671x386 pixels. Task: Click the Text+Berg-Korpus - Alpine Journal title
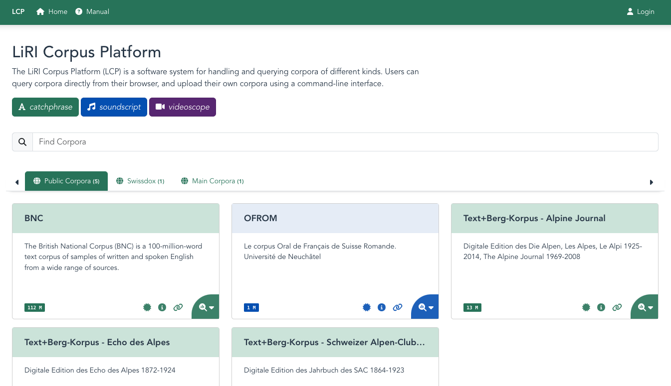(x=534, y=218)
